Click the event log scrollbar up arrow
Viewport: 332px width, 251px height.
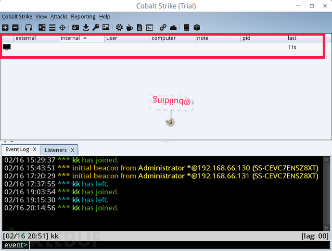tap(326, 160)
